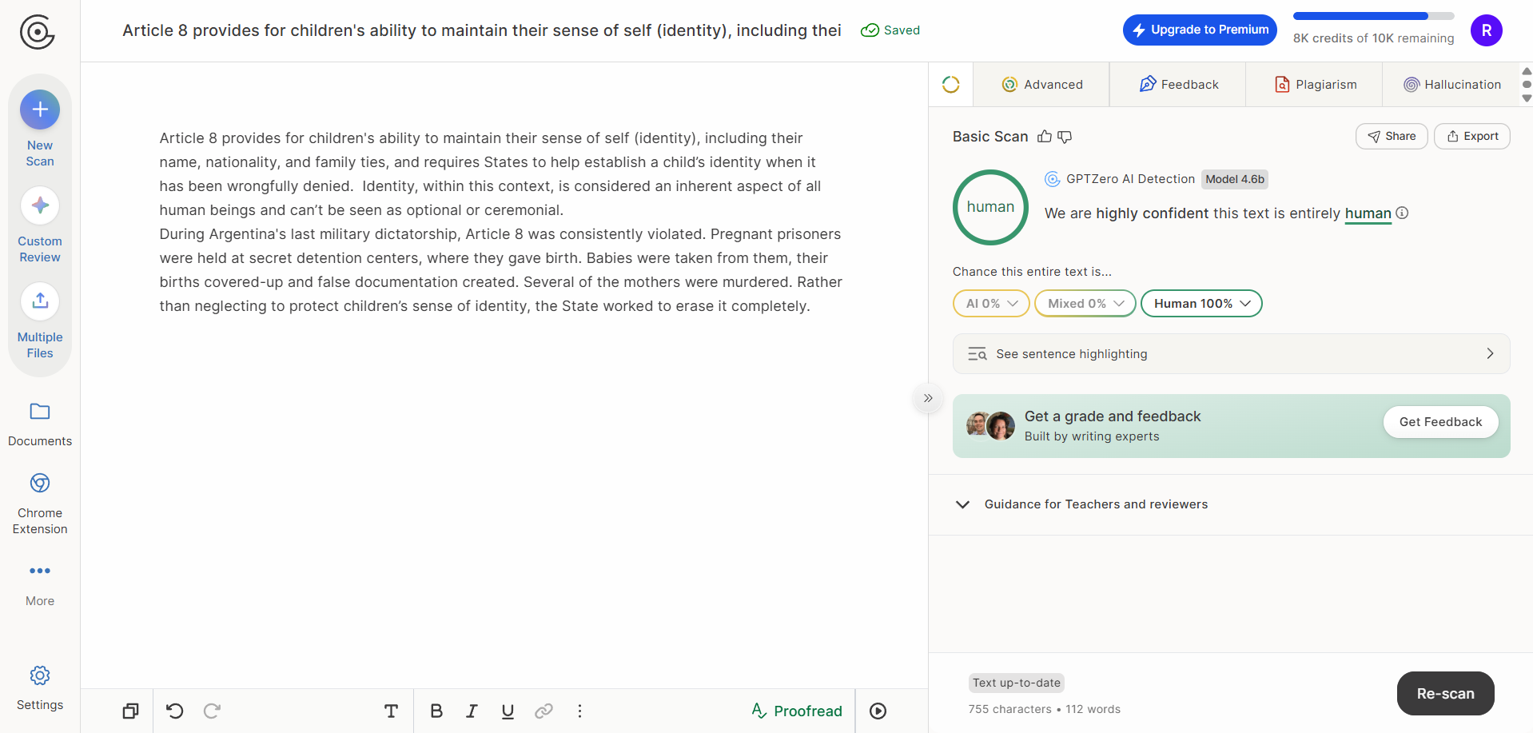Toggle underline formatting
Screen dimensions: 1533x733
click(x=508, y=711)
